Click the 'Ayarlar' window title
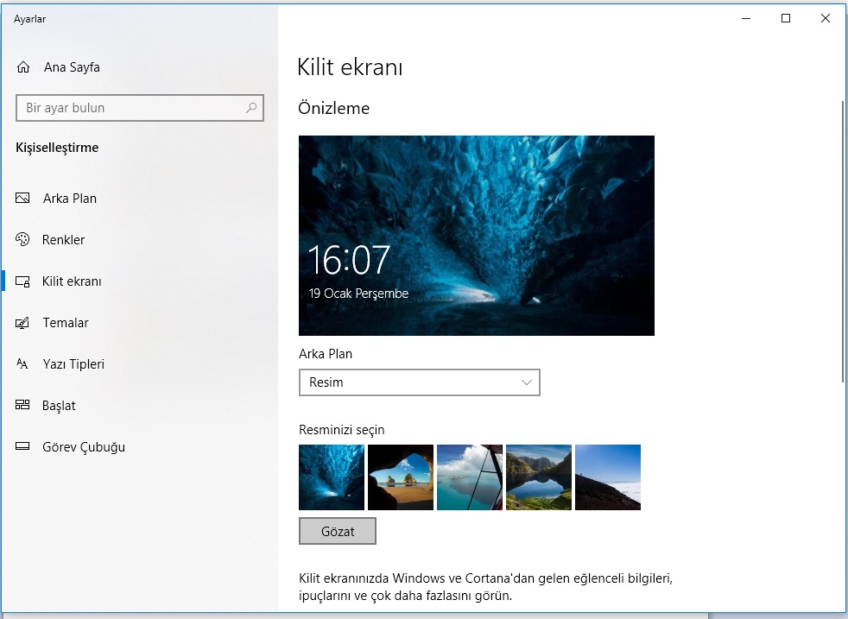 29,19
